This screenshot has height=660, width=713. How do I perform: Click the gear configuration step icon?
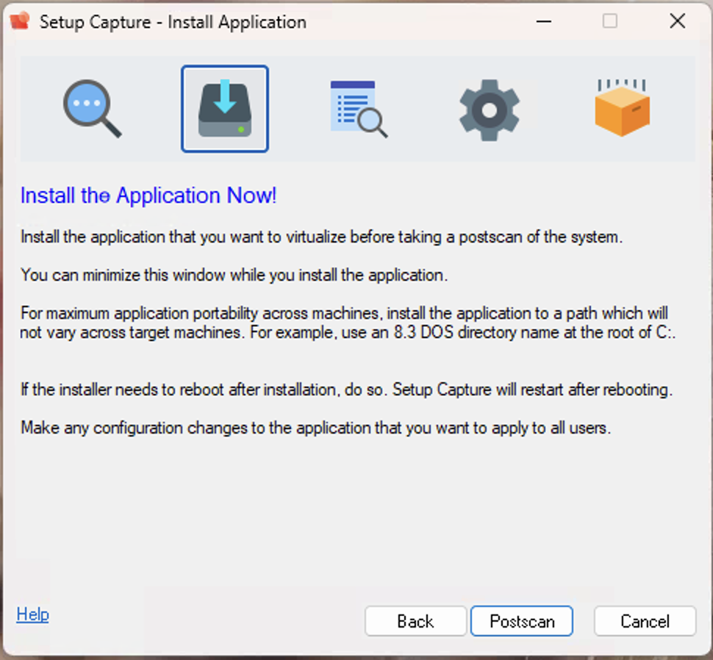pyautogui.click(x=490, y=109)
